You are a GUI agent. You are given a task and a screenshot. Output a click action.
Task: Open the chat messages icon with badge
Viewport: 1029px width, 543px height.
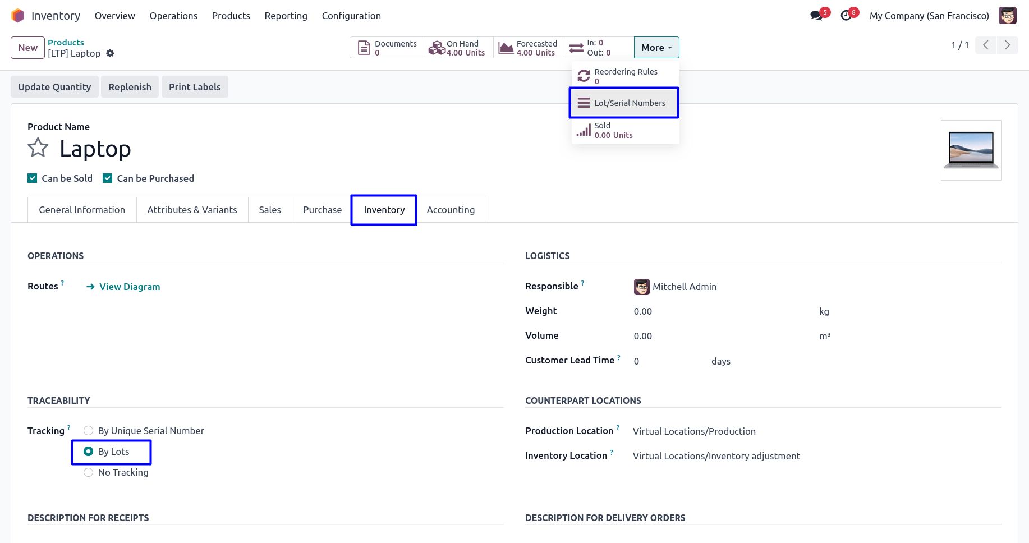point(817,16)
